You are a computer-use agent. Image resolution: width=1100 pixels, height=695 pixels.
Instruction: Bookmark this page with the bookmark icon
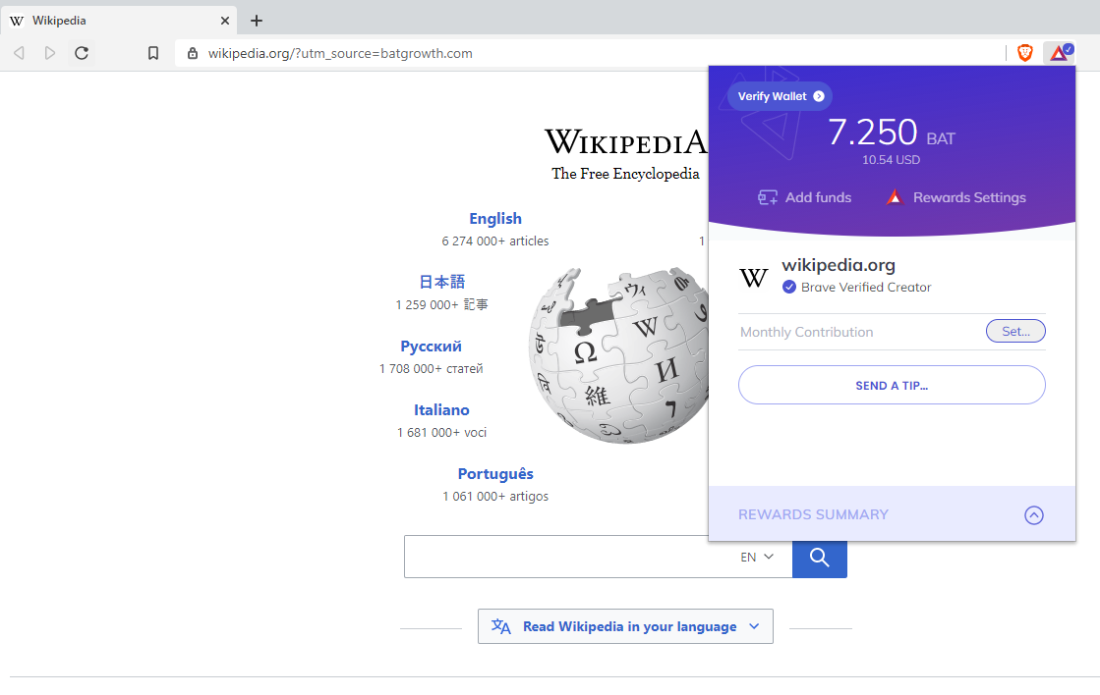153,53
